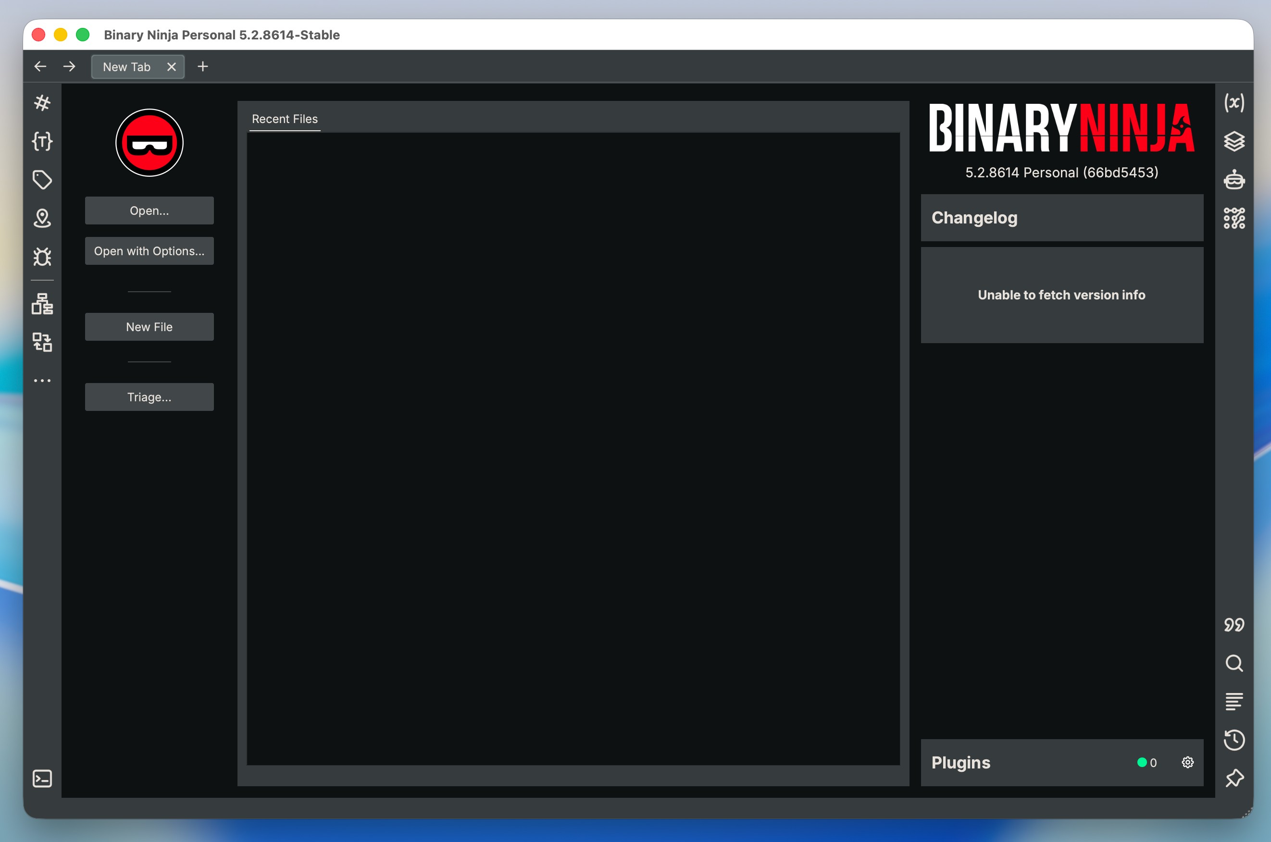Close the New Tab tab

tap(171, 67)
